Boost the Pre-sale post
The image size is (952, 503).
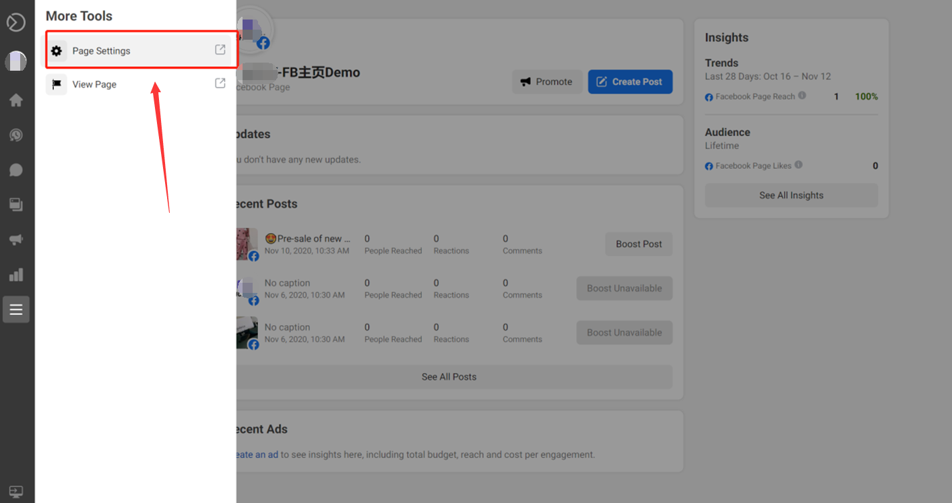click(x=639, y=244)
